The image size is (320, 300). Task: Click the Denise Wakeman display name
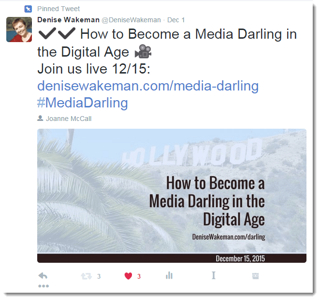click(68, 20)
